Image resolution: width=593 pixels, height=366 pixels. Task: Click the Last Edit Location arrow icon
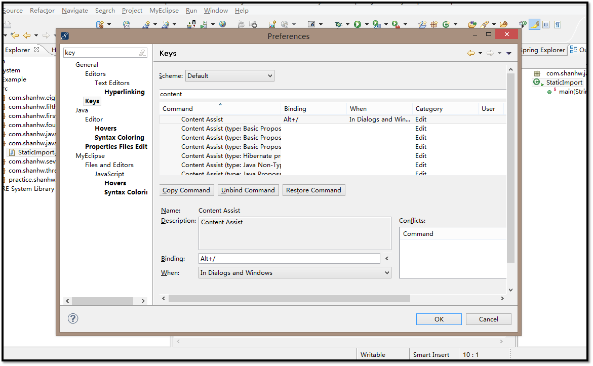tap(15, 35)
